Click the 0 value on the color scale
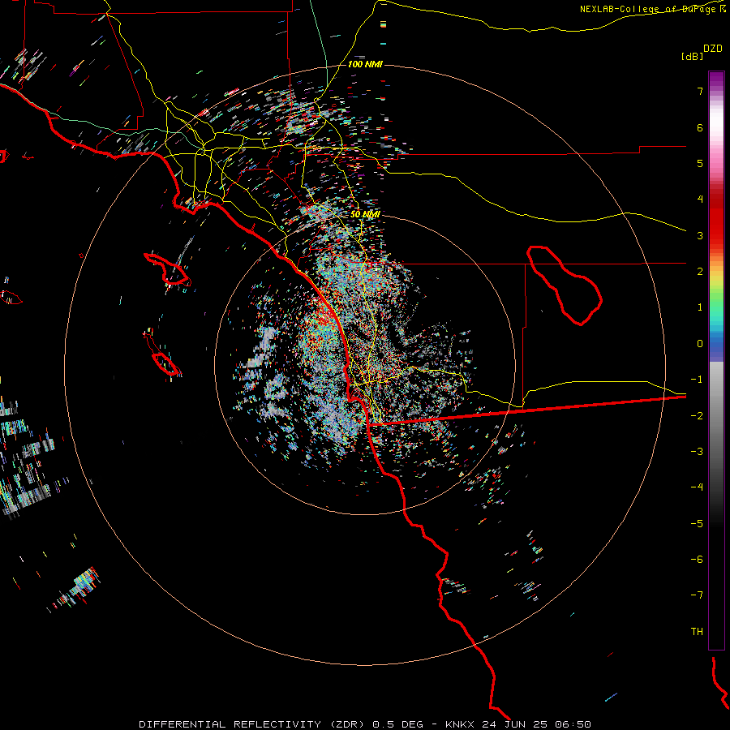This screenshot has width=730, height=730. [700, 344]
